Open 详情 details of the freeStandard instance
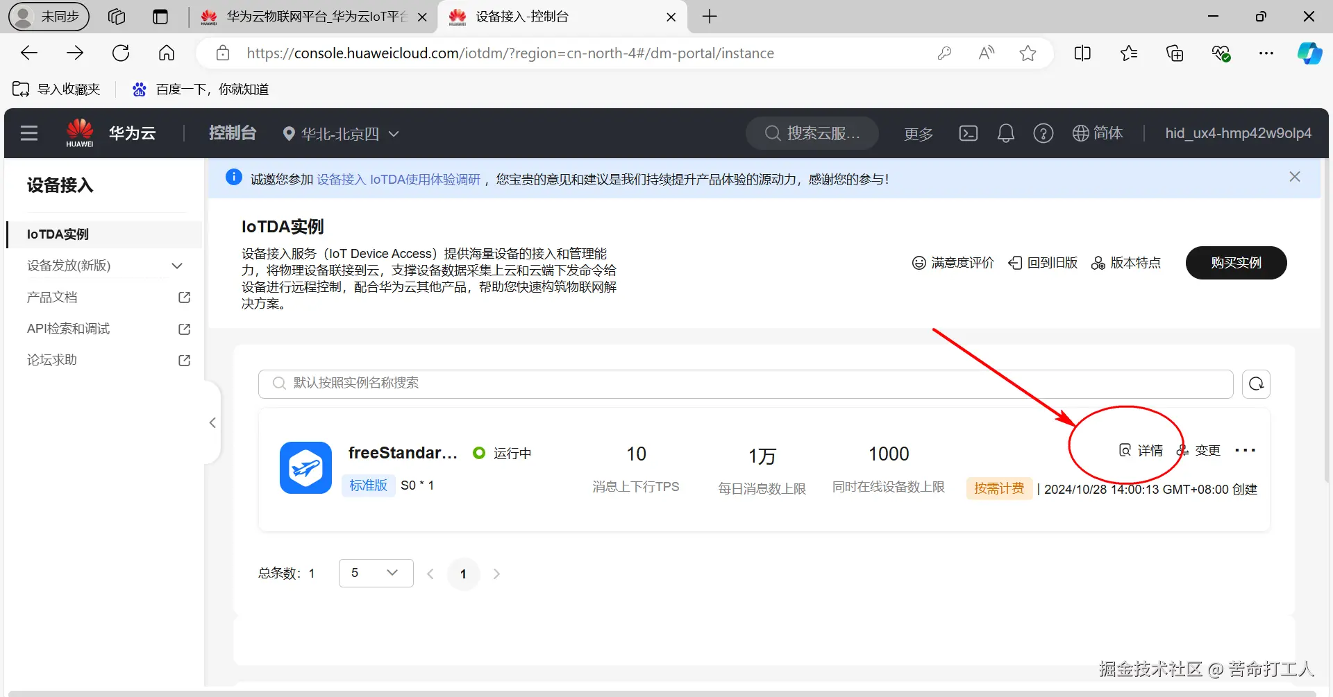The height and width of the screenshot is (697, 1333). (1142, 450)
